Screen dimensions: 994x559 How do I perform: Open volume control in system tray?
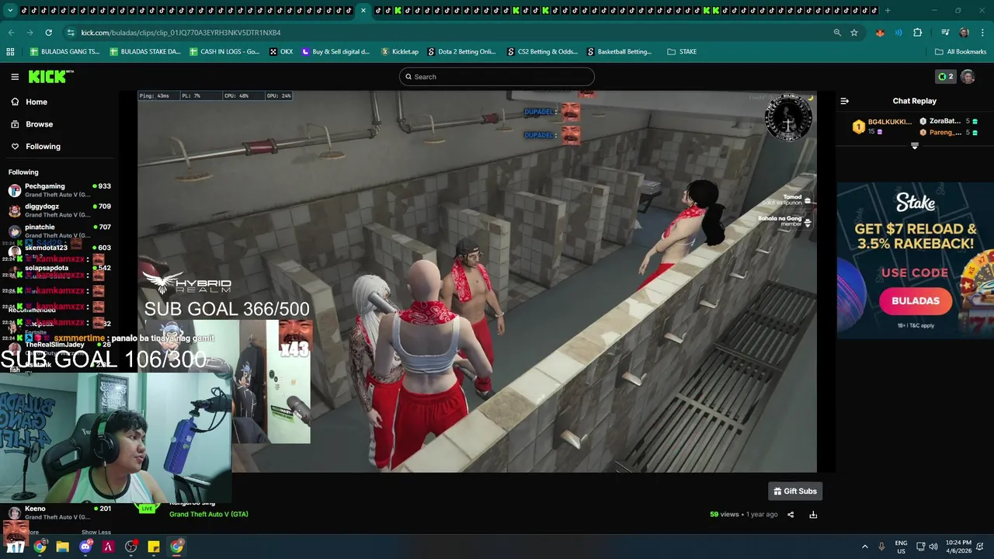pos(933,547)
